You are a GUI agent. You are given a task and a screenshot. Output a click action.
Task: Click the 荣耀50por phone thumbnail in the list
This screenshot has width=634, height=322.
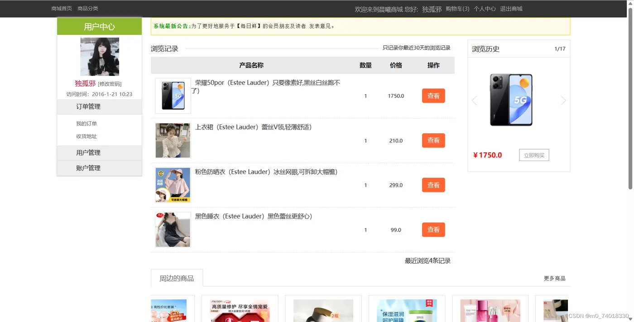click(x=173, y=96)
